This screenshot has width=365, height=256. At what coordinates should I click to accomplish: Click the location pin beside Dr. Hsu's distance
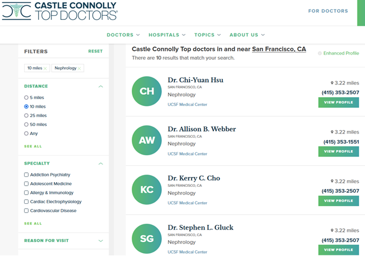click(332, 83)
